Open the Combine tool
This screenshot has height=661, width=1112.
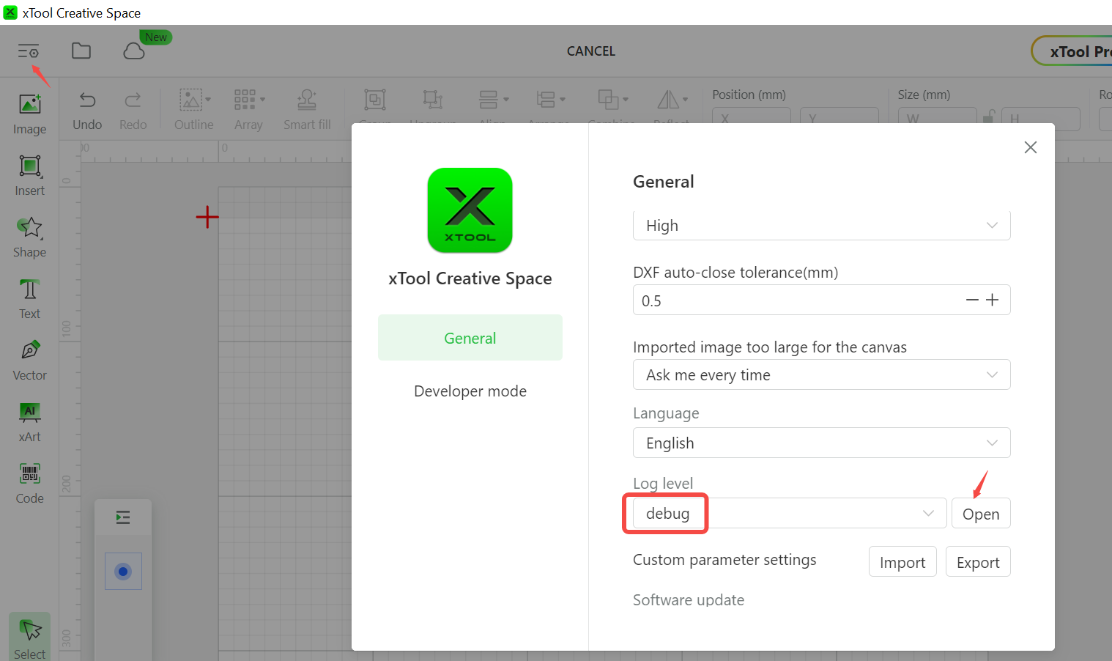pos(612,100)
